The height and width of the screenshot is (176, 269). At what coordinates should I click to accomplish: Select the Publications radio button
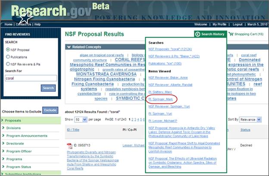click(8, 56)
